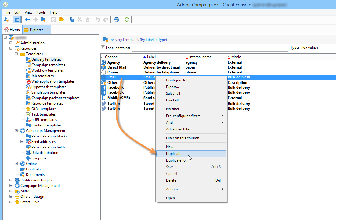Expand the Administration tree node
The height and width of the screenshot is (224, 340).
(x=11, y=43)
